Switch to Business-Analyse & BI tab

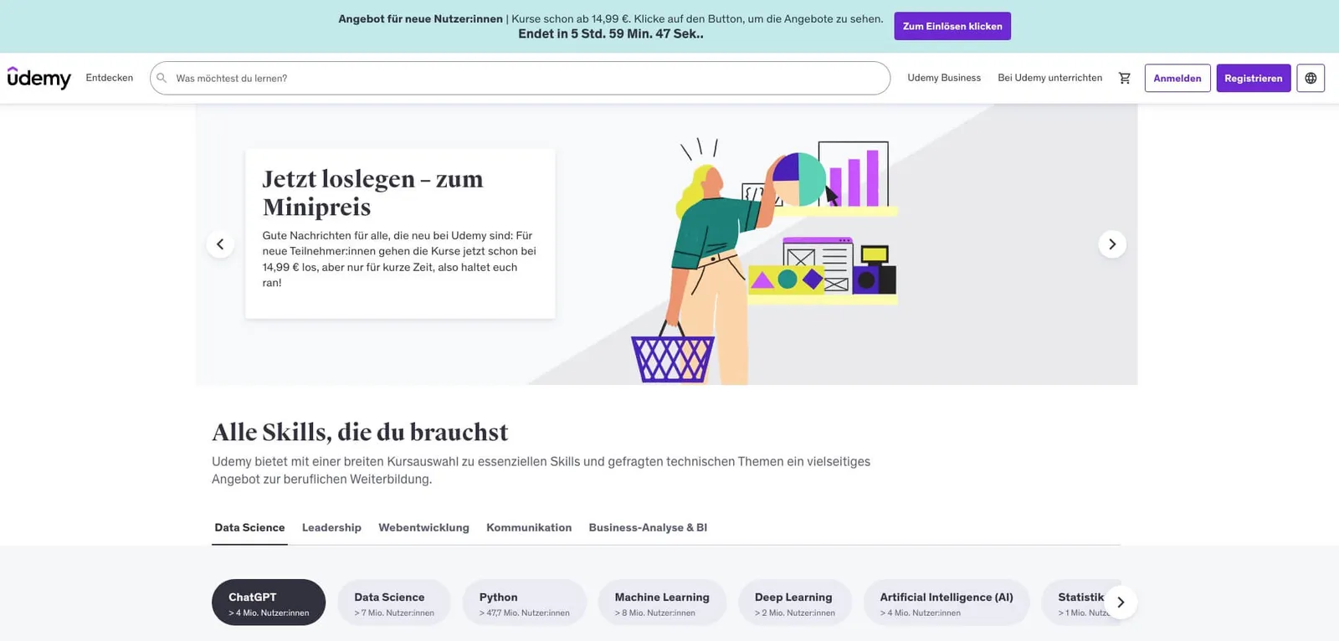pyautogui.click(x=648, y=528)
